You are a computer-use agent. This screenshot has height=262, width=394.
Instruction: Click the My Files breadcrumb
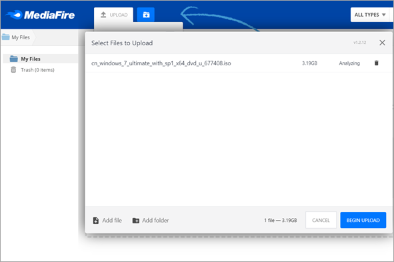16,37
